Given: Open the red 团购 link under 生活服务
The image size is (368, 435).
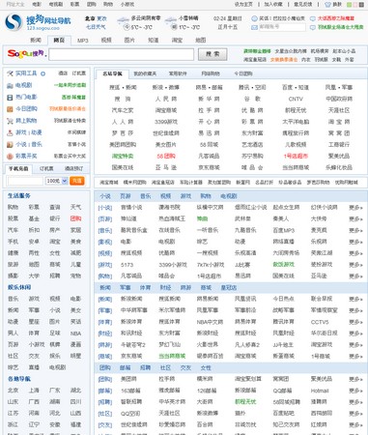Looking at the screenshot, I should click(75, 218).
